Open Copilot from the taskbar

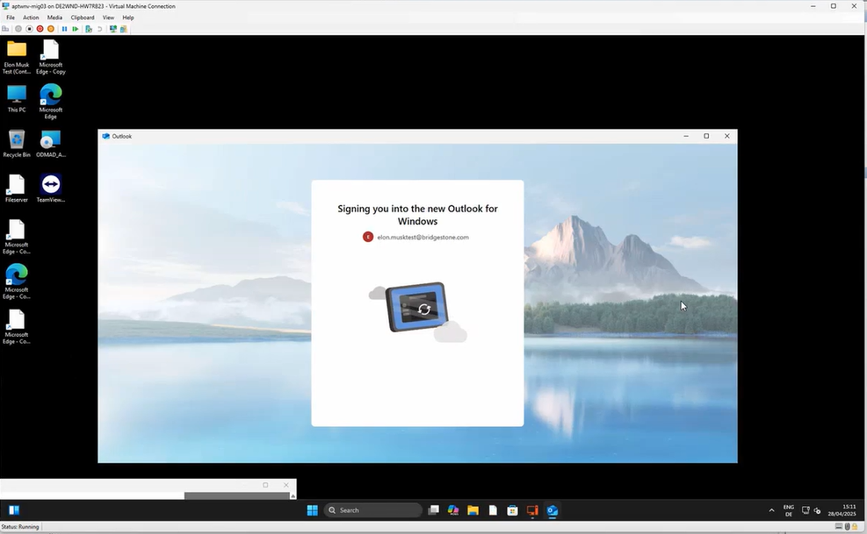click(x=453, y=510)
